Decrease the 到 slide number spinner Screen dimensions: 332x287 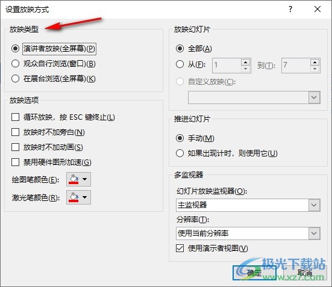(315, 69)
